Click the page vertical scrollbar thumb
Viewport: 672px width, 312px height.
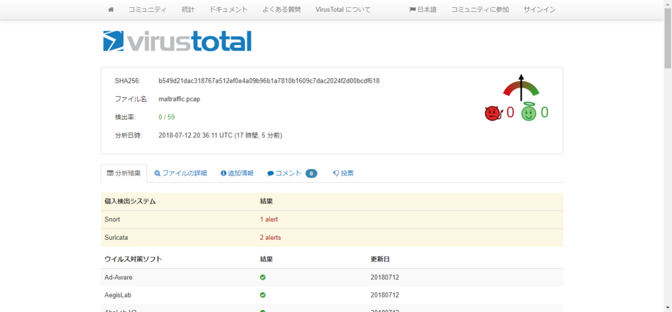[x=667, y=37]
